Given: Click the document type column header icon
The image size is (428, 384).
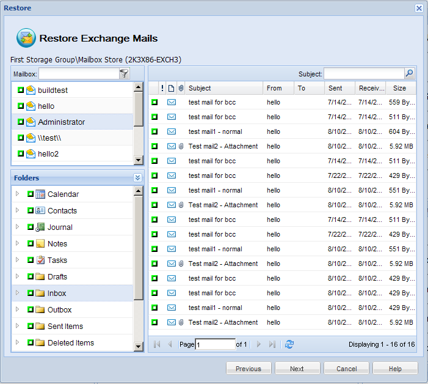Looking at the screenshot, I should coord(171,88).
